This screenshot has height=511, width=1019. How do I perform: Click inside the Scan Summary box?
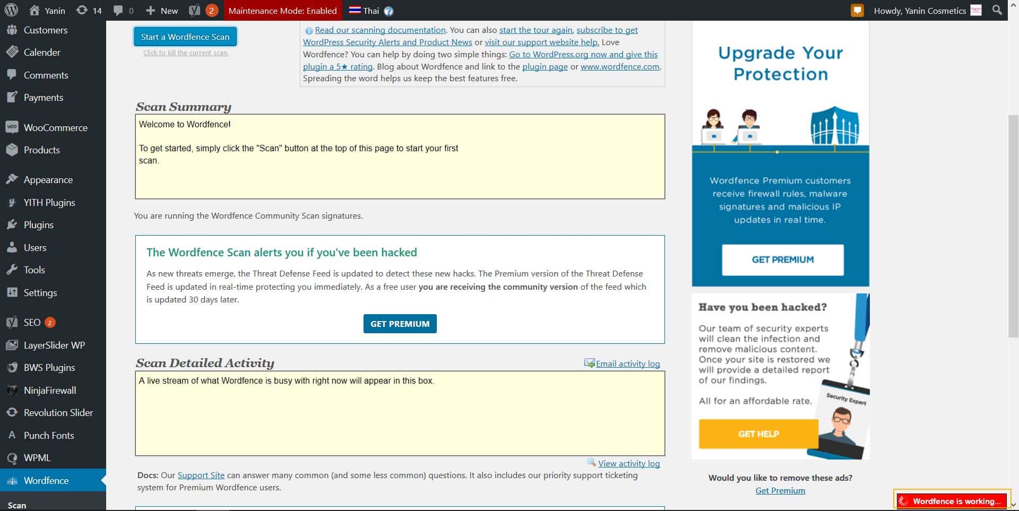[400, 157]
